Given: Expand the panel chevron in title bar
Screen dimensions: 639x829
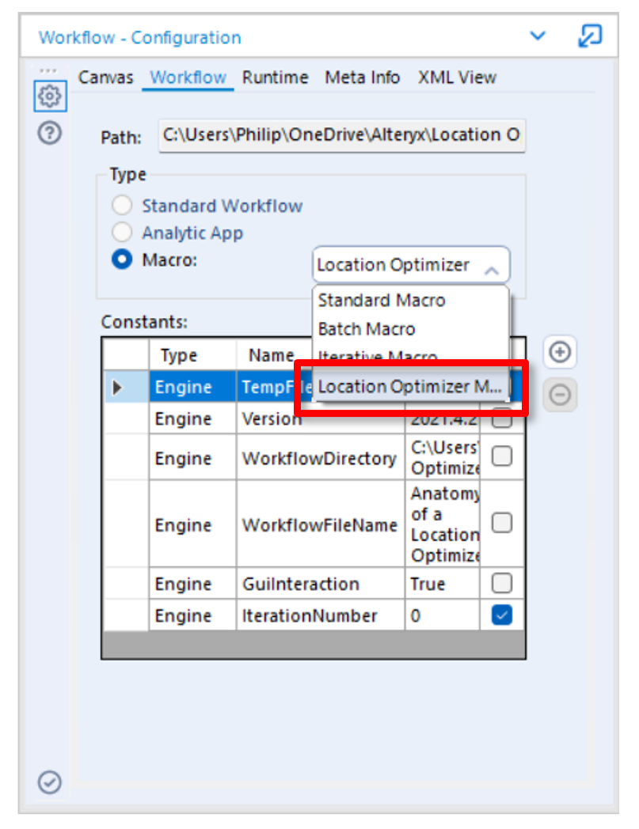Looking at the screenshot, I should pos(538,36).
